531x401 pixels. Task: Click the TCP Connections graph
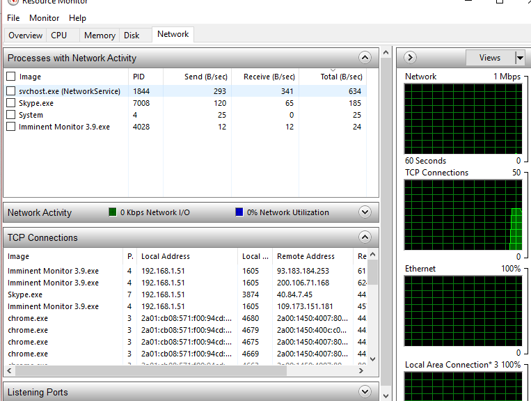tap(463, 215)
